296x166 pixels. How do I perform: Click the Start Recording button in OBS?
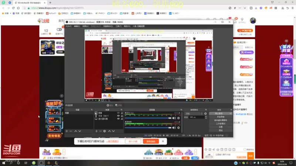click(221, 117)
